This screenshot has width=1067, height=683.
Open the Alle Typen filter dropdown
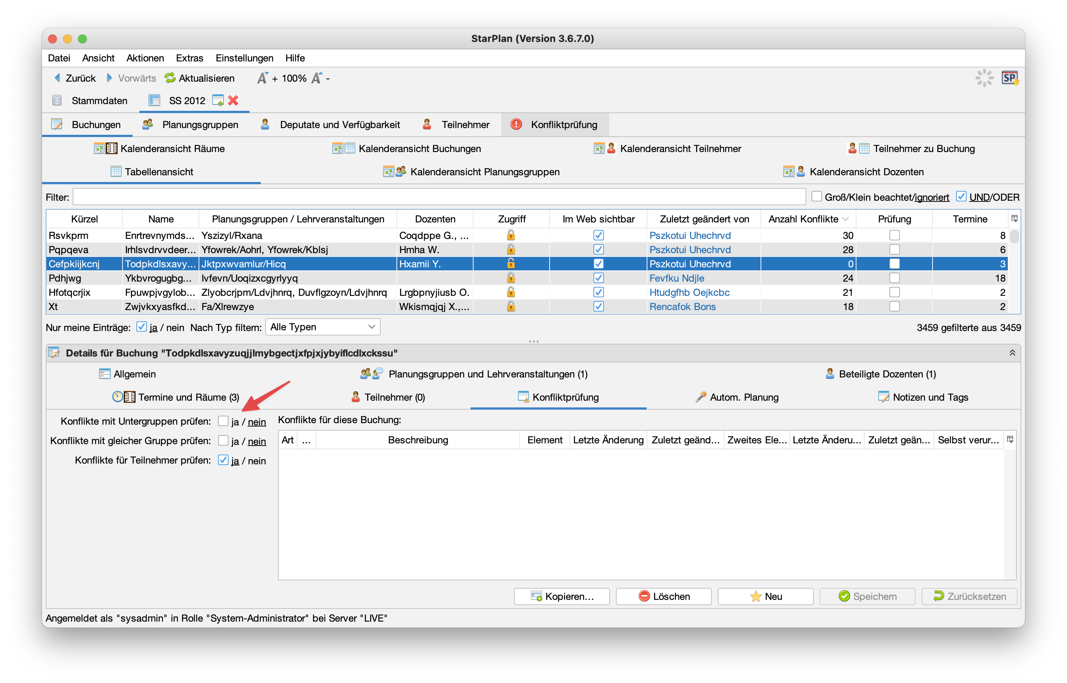point(323,327)
